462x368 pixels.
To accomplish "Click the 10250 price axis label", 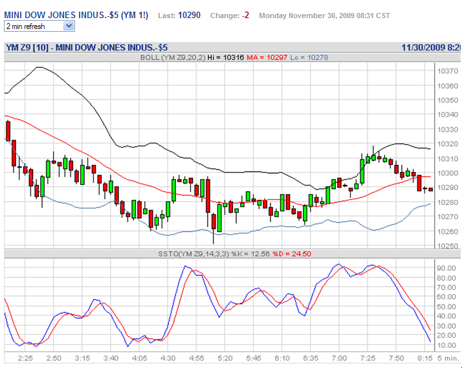I will (448, 246).
